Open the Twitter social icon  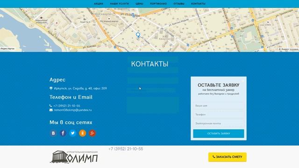click(x=73, y=133)
